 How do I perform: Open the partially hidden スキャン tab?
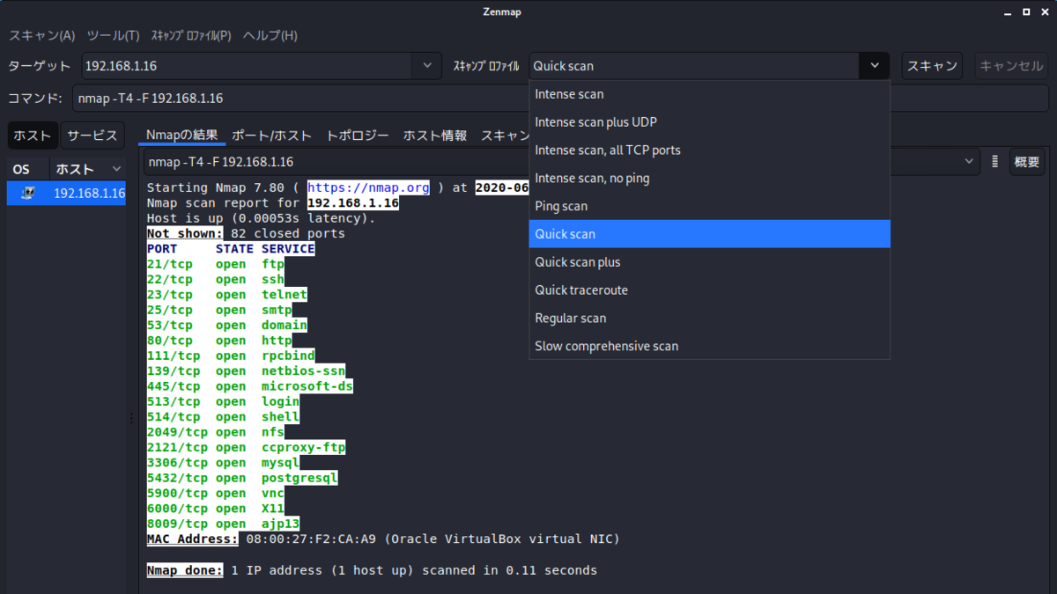click(x=504, y=136)
